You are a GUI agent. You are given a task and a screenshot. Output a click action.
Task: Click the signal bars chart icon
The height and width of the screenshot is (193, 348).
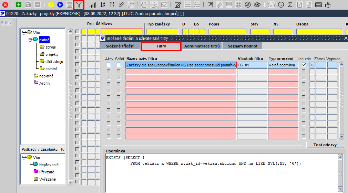click(x=93, y=5)
